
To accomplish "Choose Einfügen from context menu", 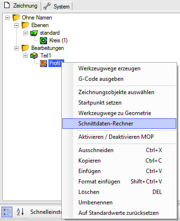I will click(119, 171).
